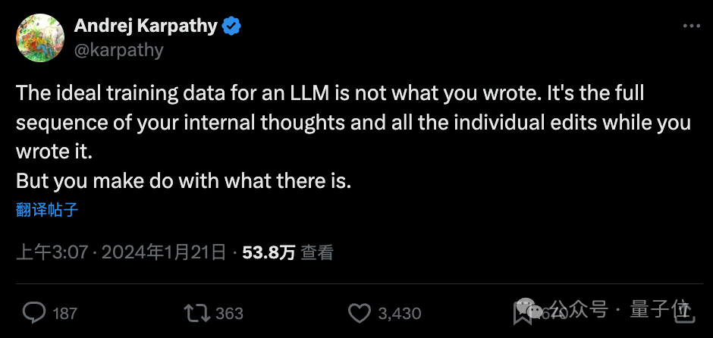Click the 翻译帖子 translate link

coord(47,210)
